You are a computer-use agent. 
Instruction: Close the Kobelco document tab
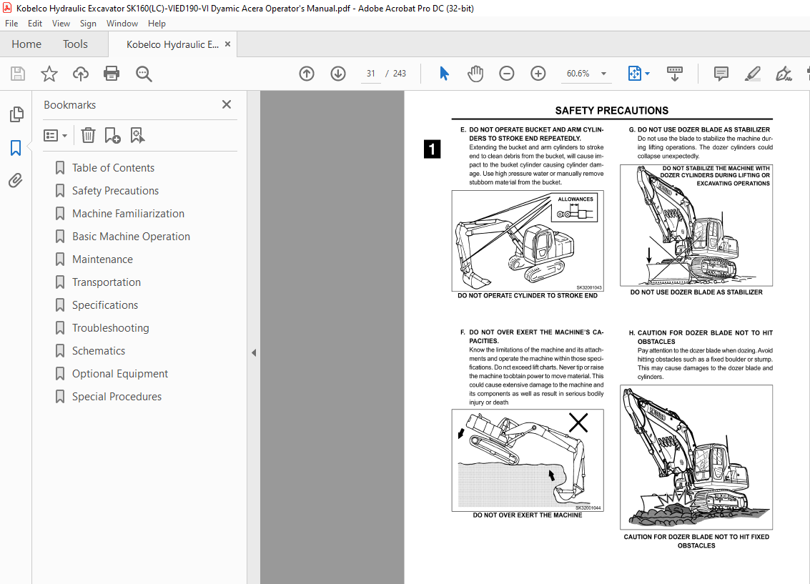[x=228, y=44]
